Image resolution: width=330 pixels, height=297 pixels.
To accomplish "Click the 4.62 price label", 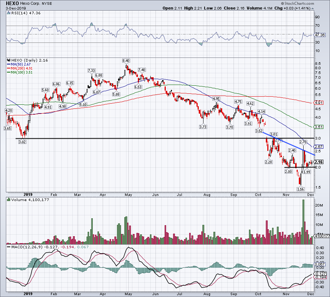I will point(250,103).
